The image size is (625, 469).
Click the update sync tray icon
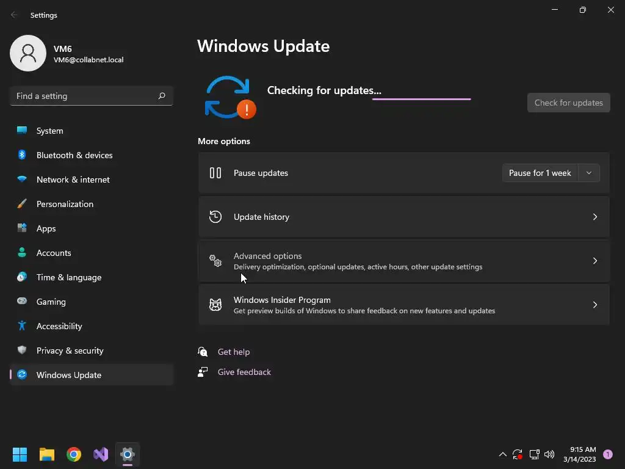pyautogui.click(x=518, y=454)
